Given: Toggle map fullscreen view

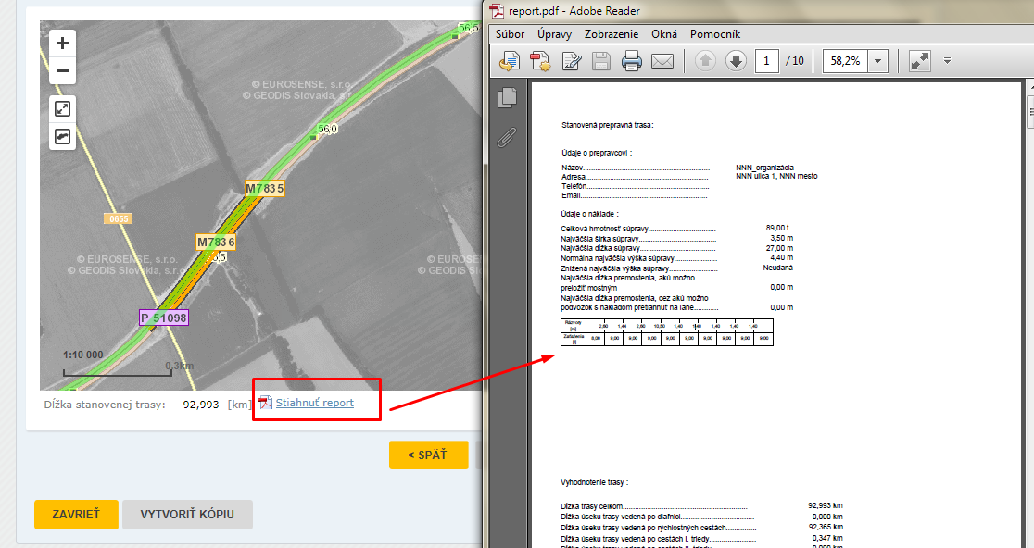Looking at the screenshot, I should pos(62,108).
